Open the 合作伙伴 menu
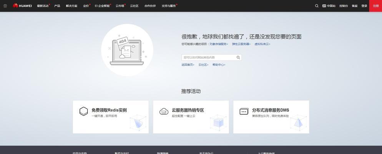 [150, 6]
